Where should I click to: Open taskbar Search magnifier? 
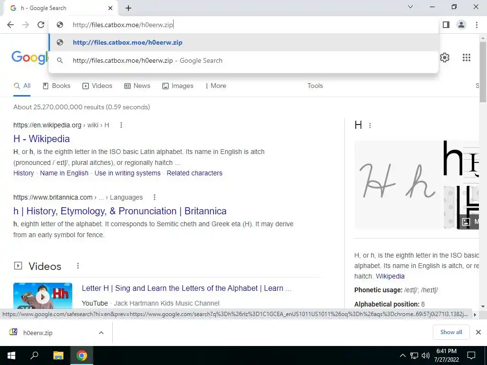[34, 355]
